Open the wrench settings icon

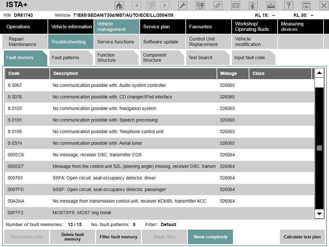pos(182,5)
